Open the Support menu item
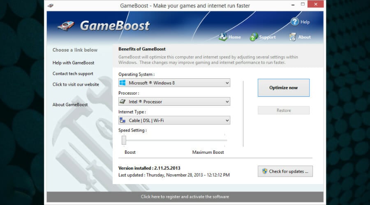370x205 pixels. click(x=267, y=37)
